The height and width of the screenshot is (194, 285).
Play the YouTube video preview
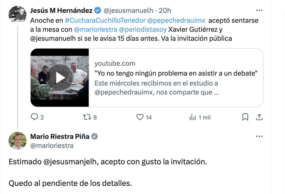click(60, 78)
